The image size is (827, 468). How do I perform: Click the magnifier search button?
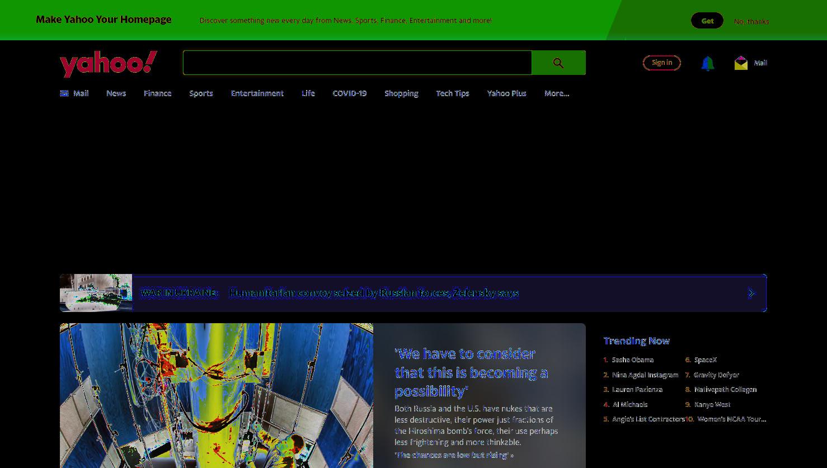tap(558, 63)
